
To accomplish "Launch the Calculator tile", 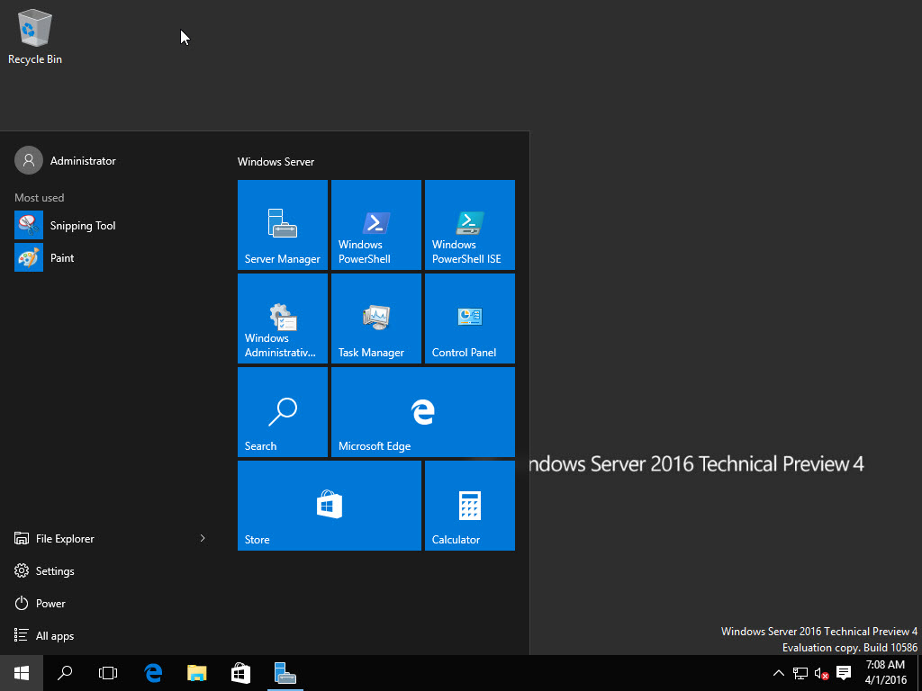I will (470, 506).
